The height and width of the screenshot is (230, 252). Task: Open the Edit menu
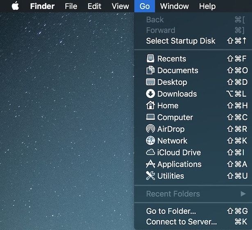coord(94,6)
